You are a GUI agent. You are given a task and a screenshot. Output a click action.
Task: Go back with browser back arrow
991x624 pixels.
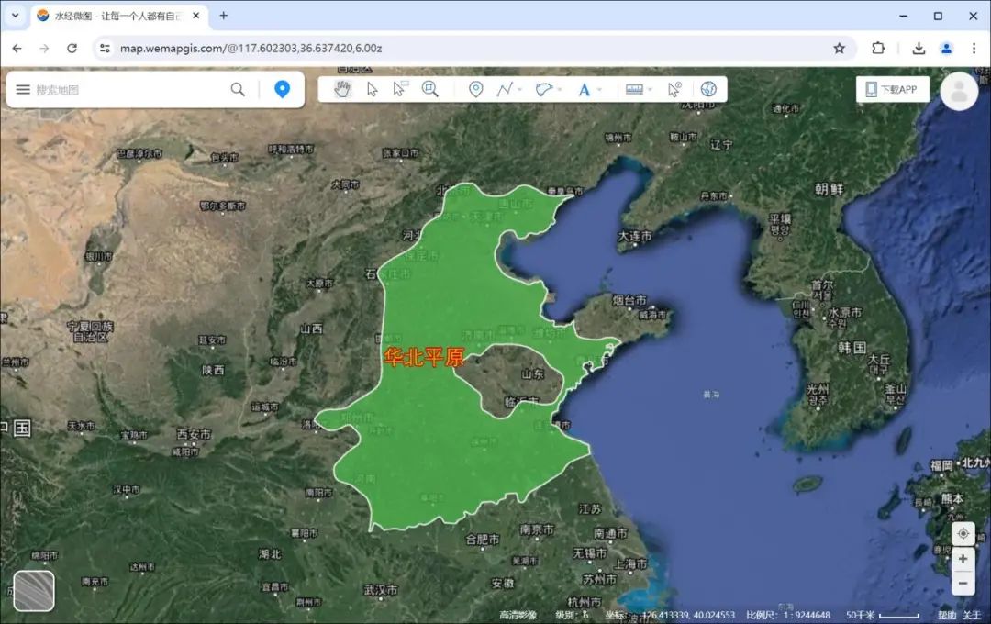[x=17, y=48]
